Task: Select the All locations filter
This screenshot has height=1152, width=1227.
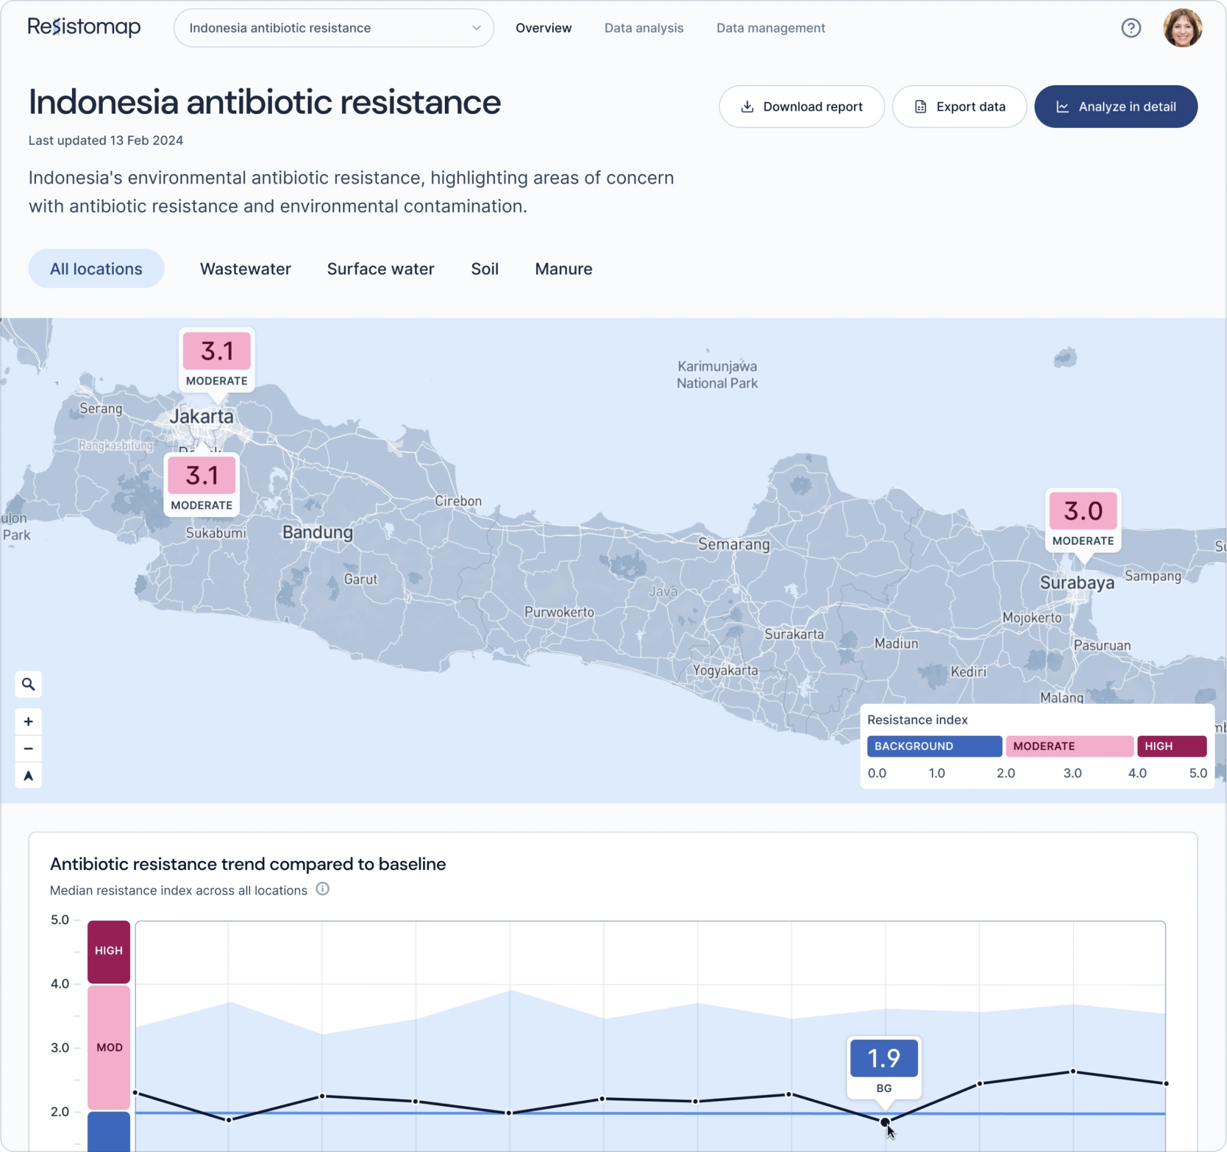Action: pyautogui.click(x=96, y=269)
